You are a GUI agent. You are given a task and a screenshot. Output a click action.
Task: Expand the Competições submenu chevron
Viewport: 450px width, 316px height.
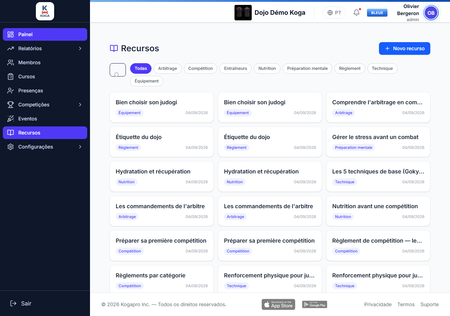point(80,105)
